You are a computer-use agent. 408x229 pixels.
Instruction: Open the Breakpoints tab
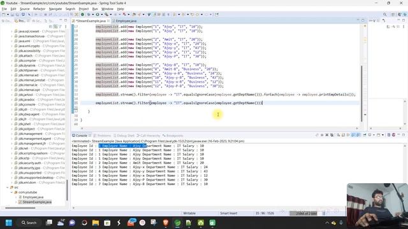click(x=173, y=135)
